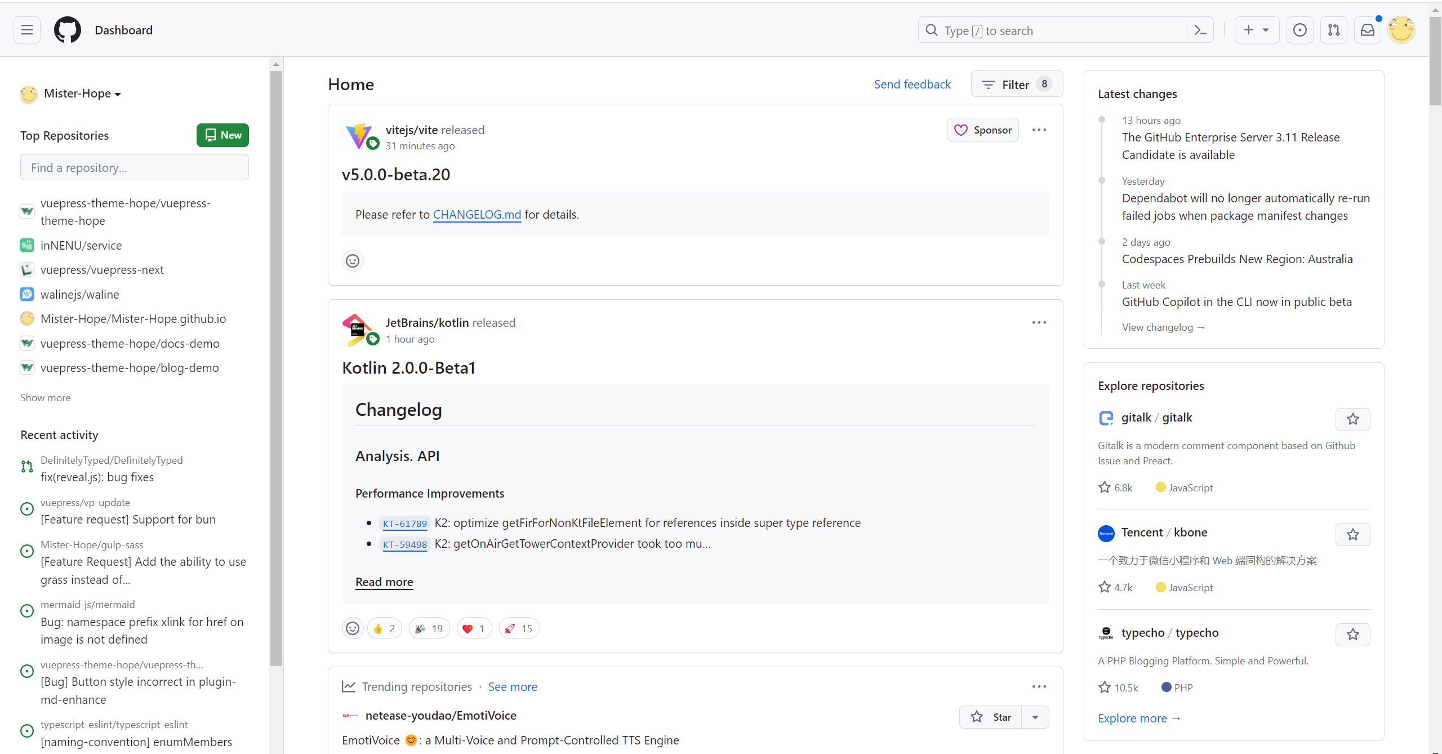Open the command palette icon
1442x754 pixels.
[x=1200, y=30]
